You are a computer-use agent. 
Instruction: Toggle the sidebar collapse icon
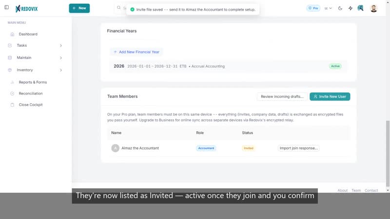7,7
